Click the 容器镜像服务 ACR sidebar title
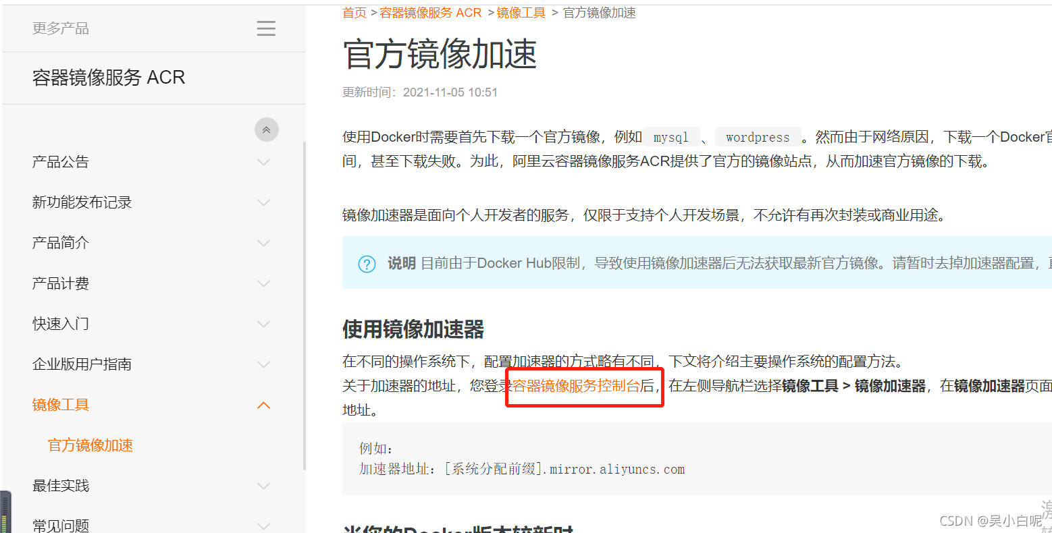 pos(109,78)
